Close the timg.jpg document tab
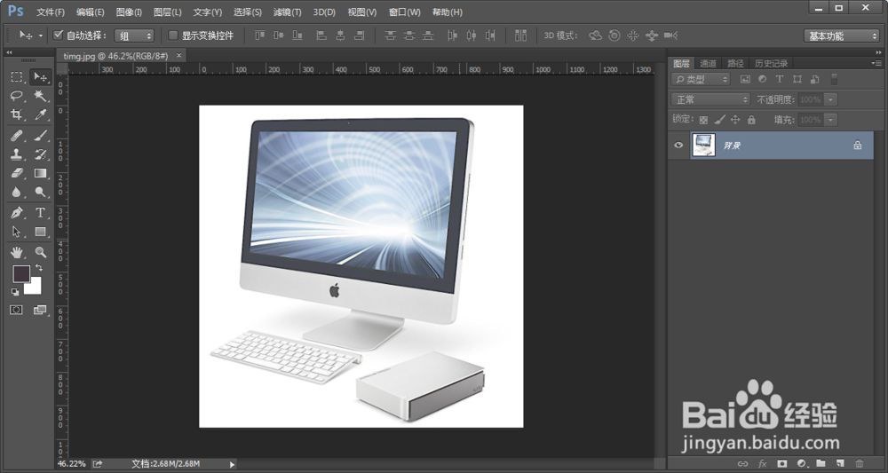888x473 pixels. click(179, 55)
